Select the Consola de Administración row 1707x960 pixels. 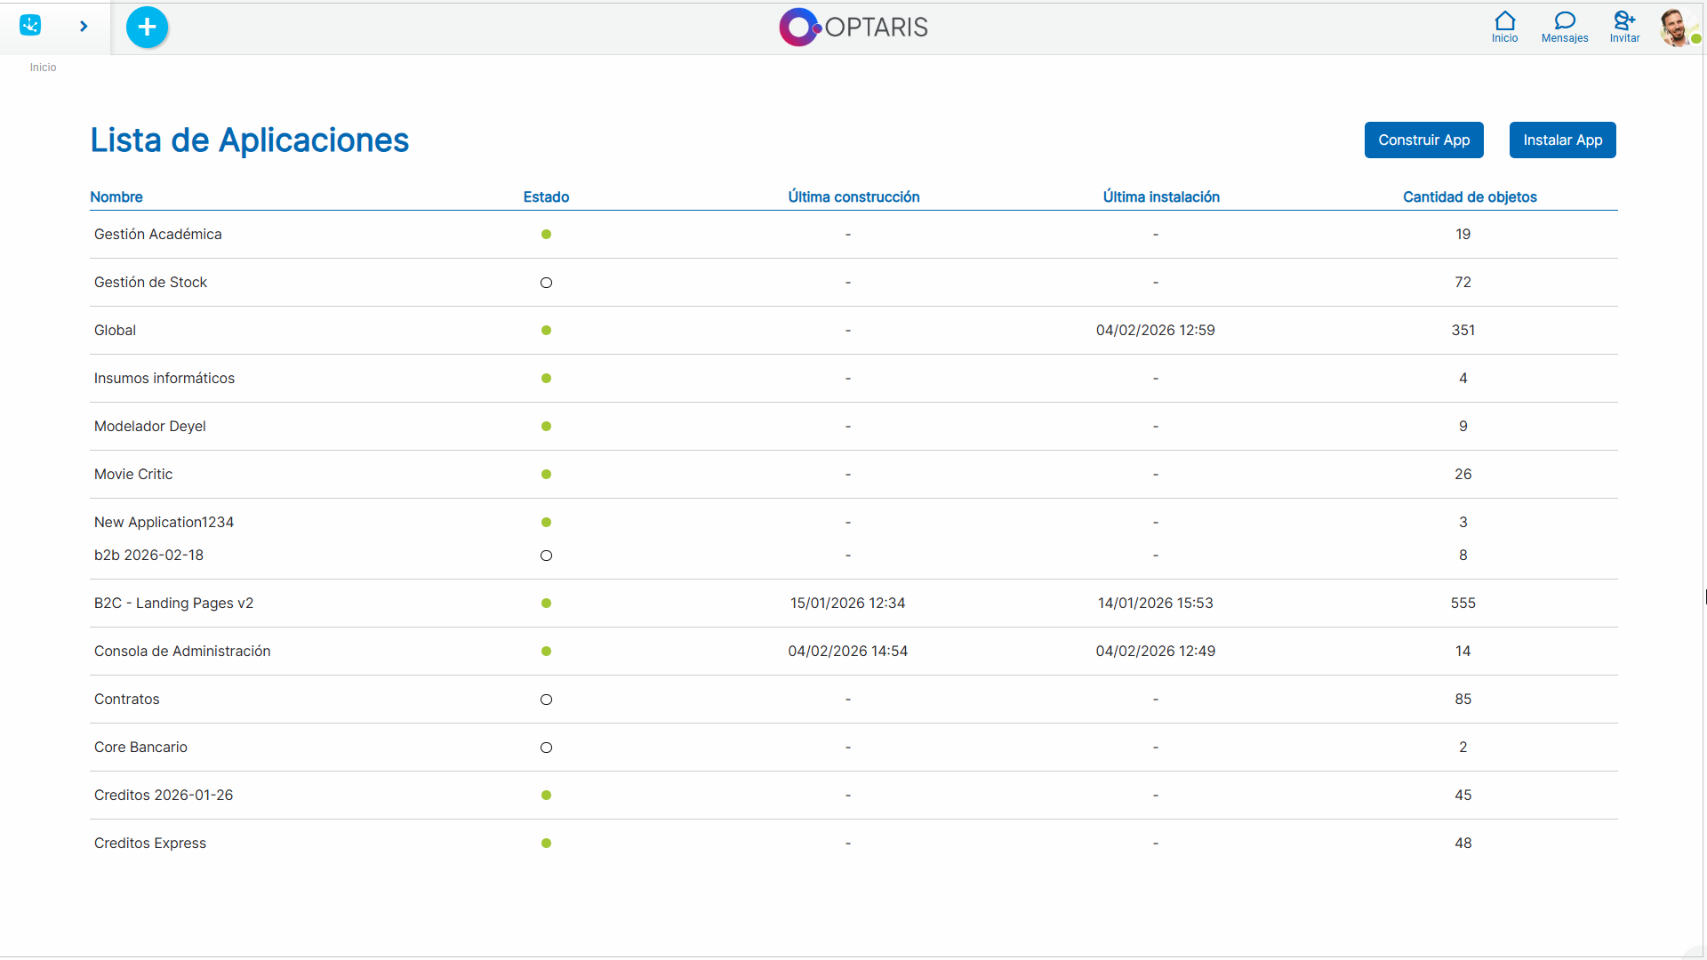tap(182, 652)
